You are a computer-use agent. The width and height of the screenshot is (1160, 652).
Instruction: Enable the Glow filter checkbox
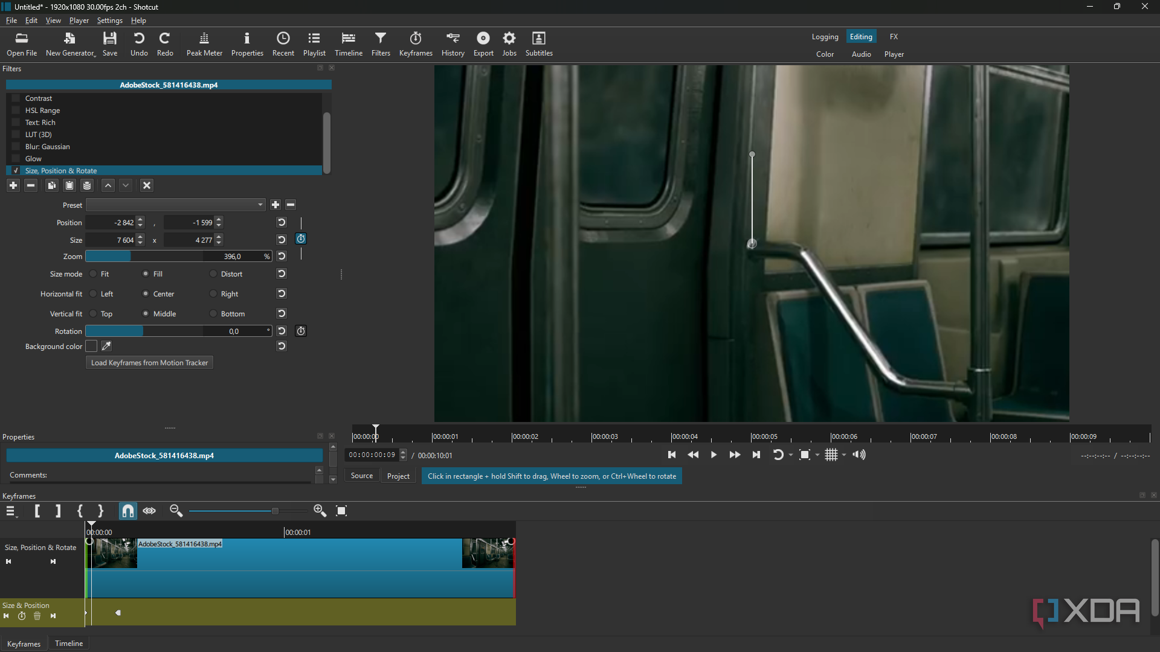(x=16, y=158)
